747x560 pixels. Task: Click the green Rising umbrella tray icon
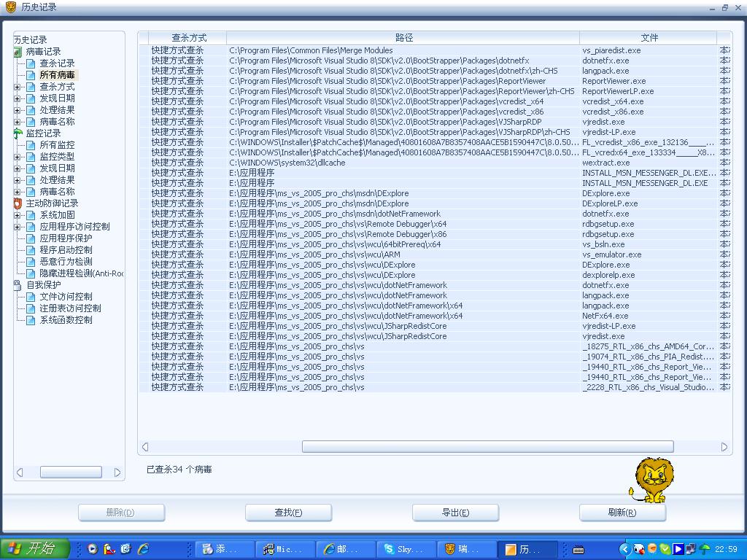click(x=705, y=549)
